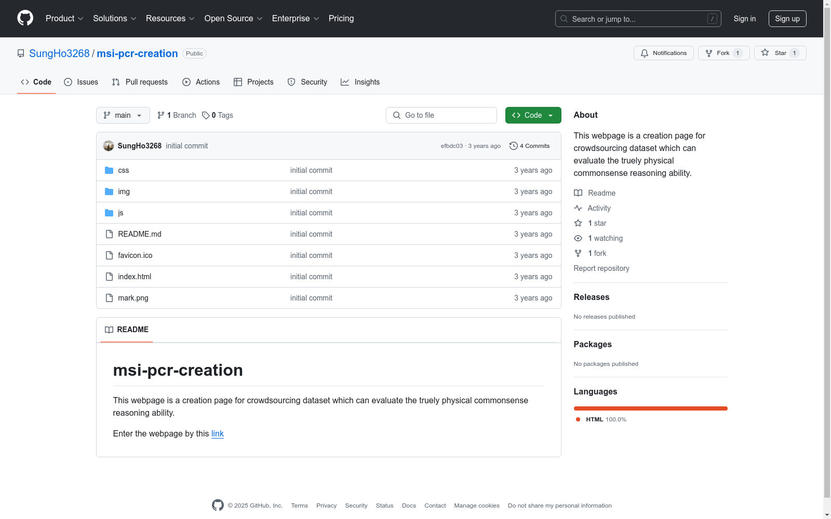Click the index.html file icon
This screenshot has width=831, height=519.
109,277
